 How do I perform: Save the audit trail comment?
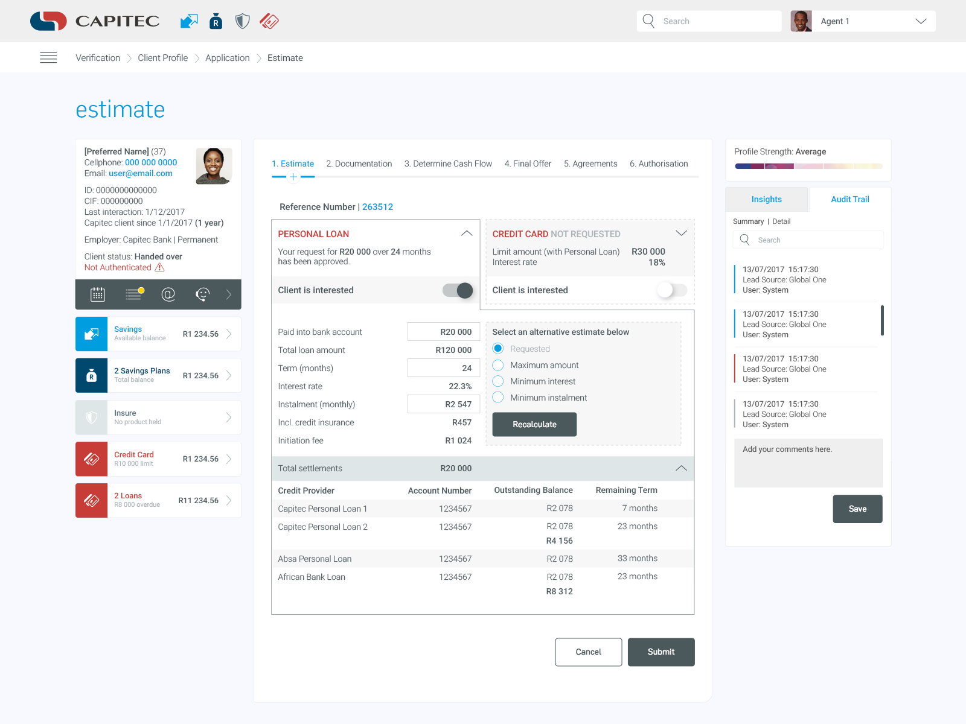tap(857, 509)
